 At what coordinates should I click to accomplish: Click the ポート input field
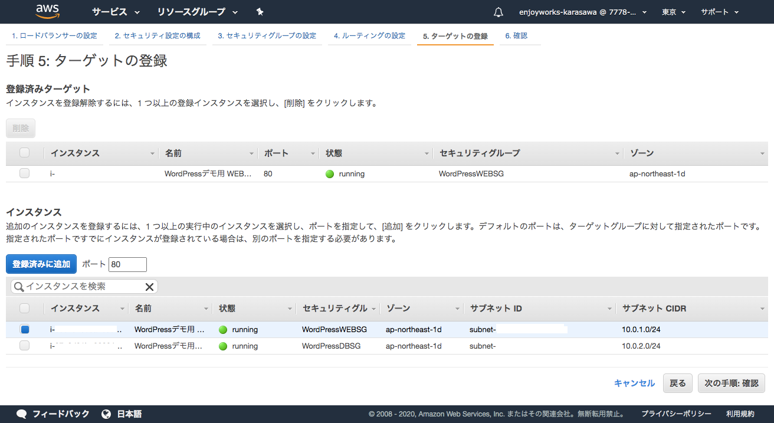click(x=128, y=264)
